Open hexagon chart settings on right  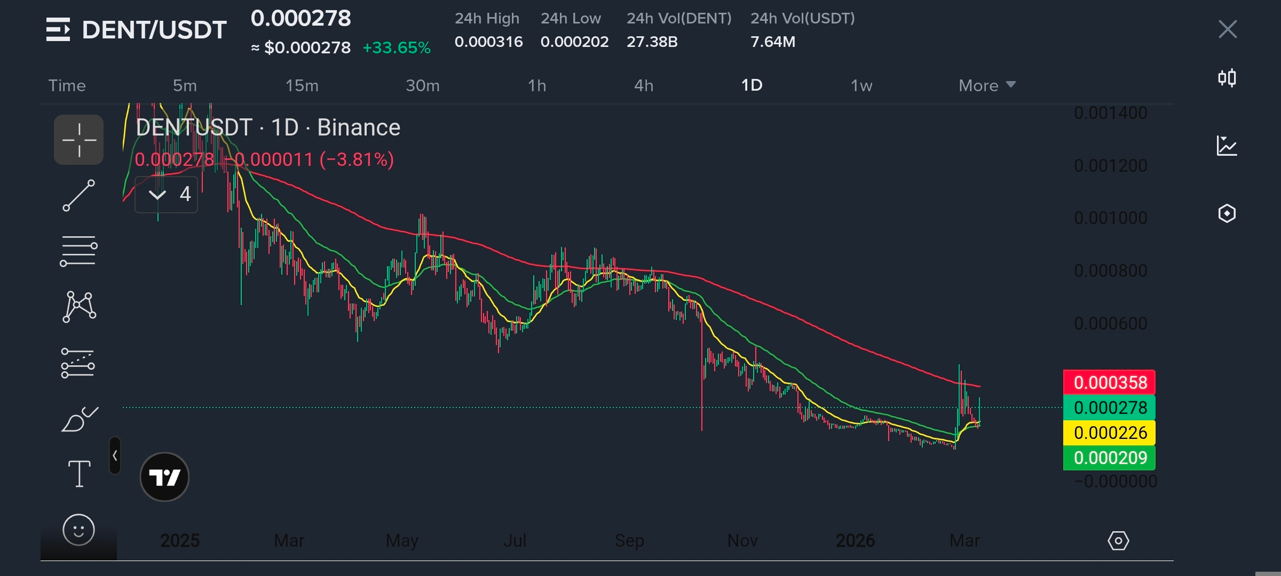(1227, 214)
